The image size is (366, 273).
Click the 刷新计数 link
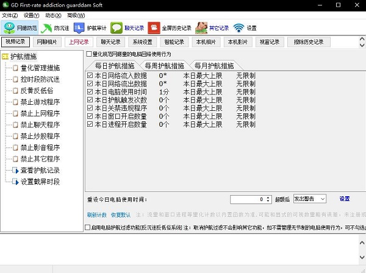(96, 214)
